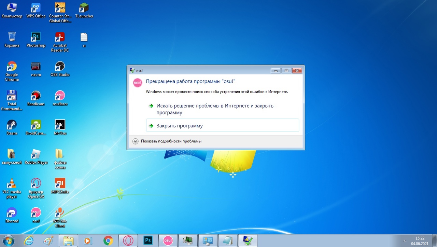437x247 pixels.
Task: Open the Корзина recycle bin
Action: coord(12,40)
